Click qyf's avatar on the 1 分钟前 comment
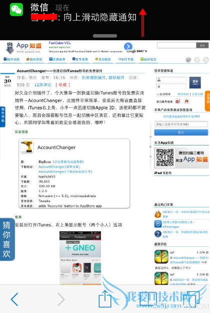Viewport: 210px width, 313px height. click(x=161, y=256)
